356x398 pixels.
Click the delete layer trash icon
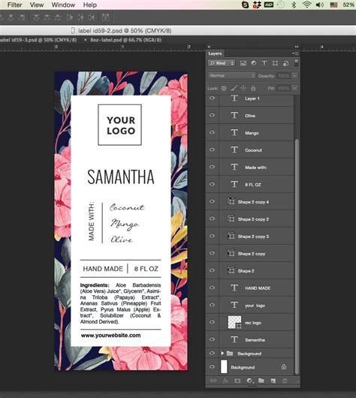coord(285,381)
